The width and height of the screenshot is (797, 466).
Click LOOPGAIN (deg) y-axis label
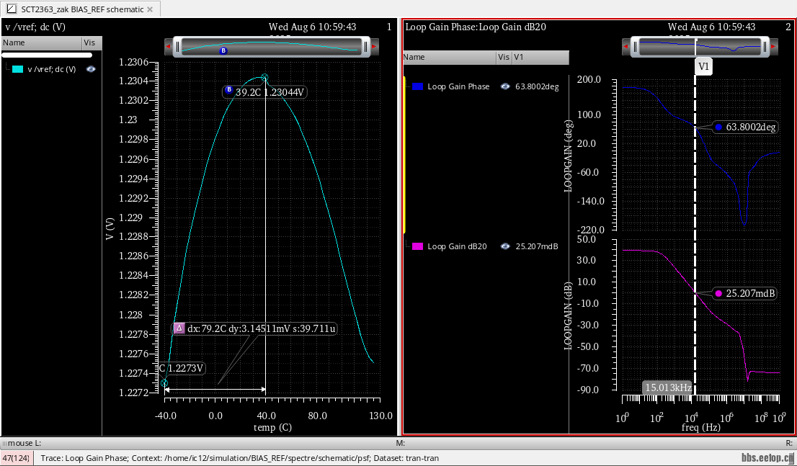[568, 156]
